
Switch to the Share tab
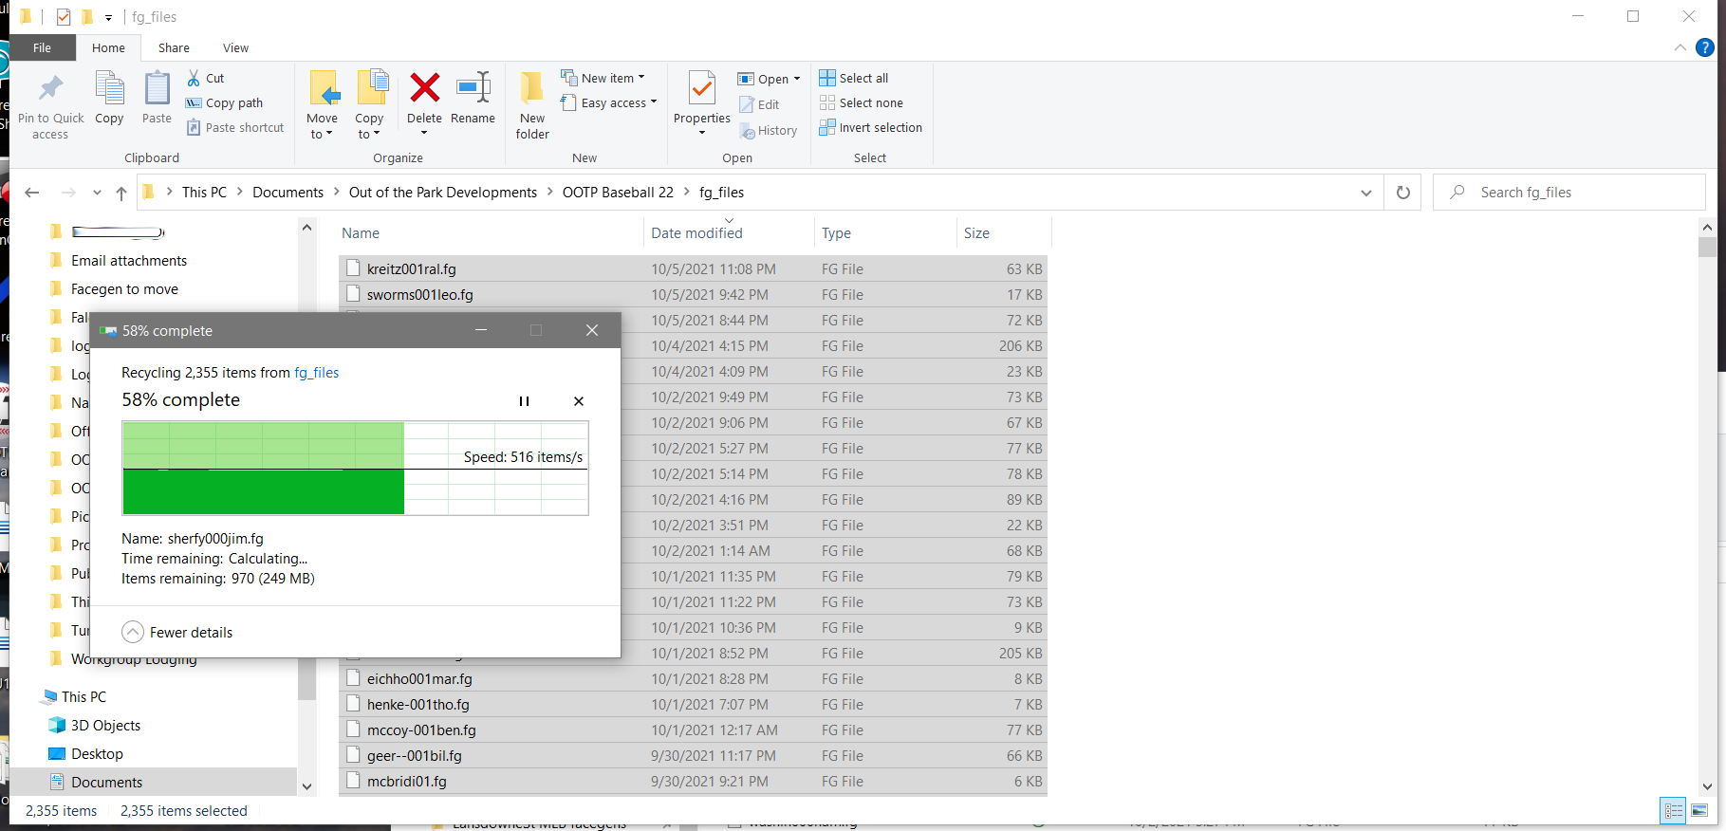(174, 47)
